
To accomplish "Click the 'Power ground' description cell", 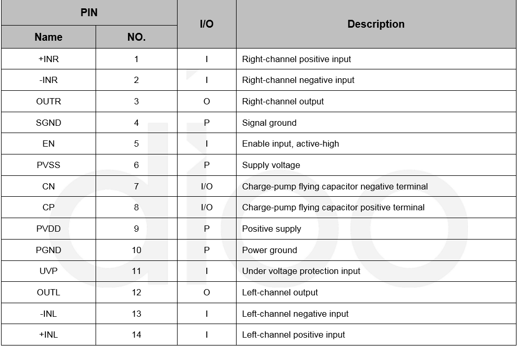I will (x=376, y=250).
